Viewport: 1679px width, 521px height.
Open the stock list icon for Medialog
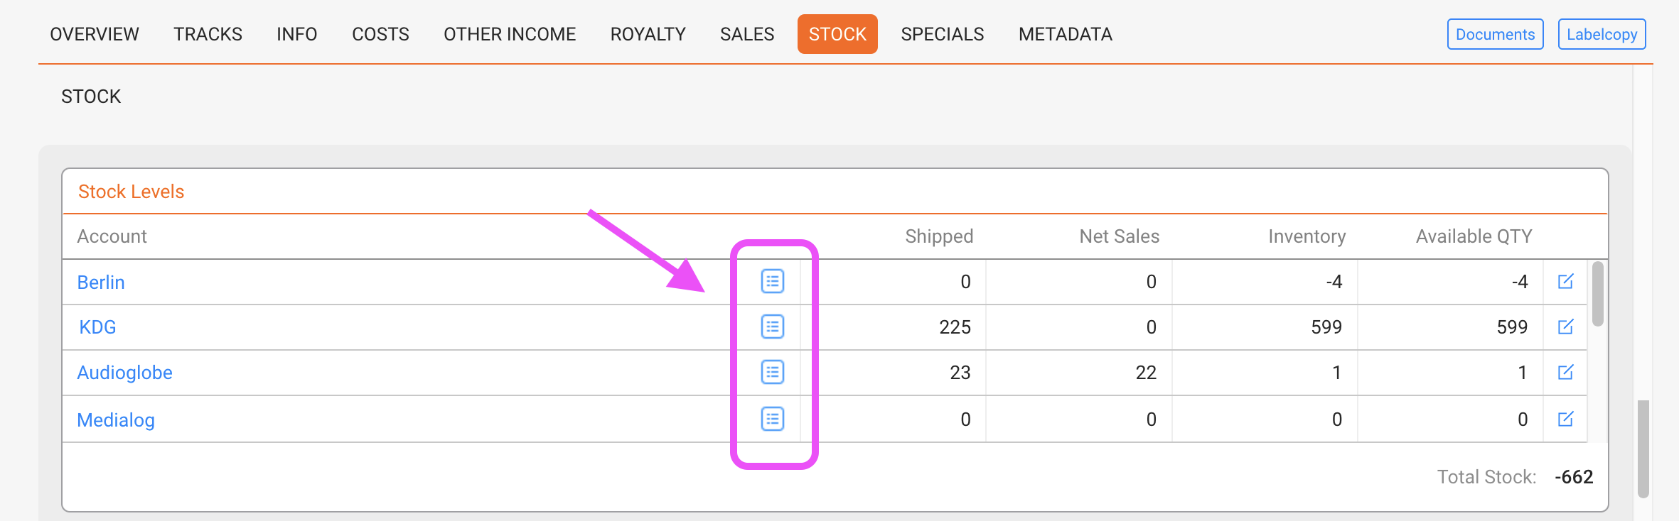coord(772,419)
